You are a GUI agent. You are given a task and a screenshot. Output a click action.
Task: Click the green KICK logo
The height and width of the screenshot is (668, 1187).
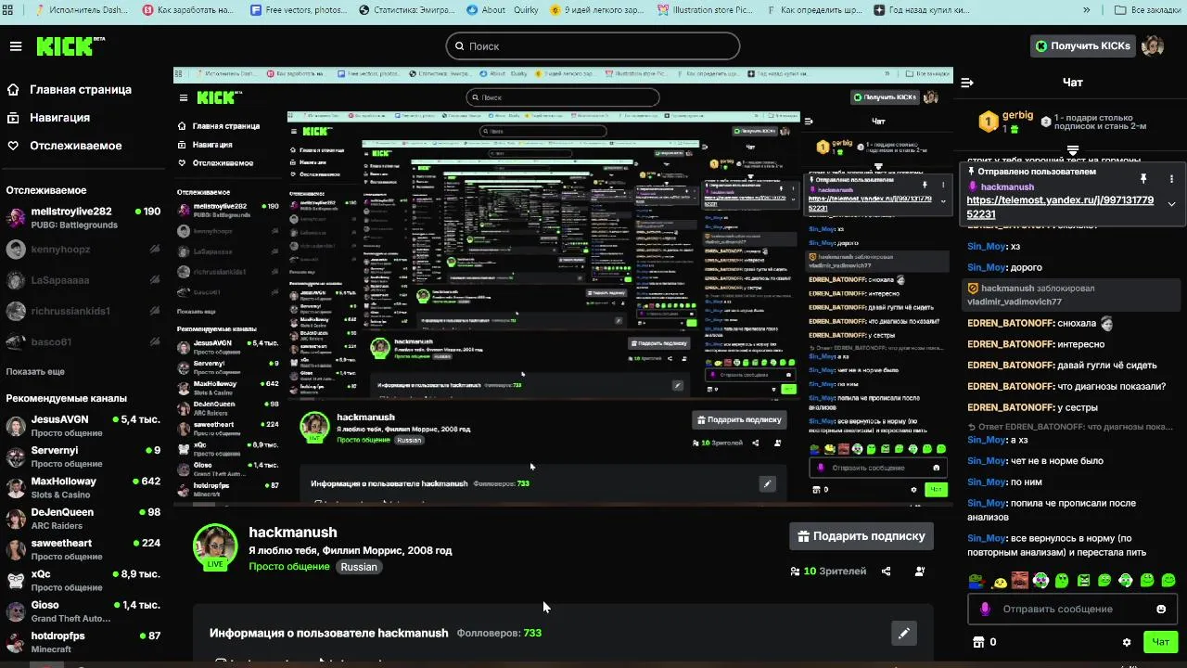(x=70, y=46)
